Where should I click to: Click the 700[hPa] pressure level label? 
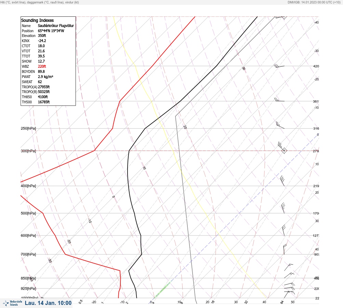point(28,254)
